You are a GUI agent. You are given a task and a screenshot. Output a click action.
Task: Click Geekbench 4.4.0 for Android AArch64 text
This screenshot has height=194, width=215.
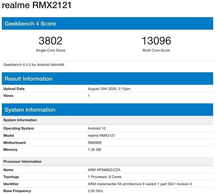pyautogui.click(x=34, y=65)
